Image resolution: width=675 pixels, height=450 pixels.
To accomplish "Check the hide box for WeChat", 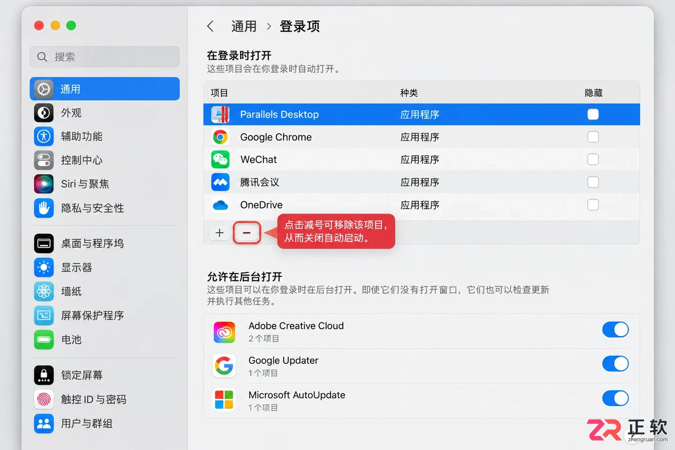I will point(593,159).
